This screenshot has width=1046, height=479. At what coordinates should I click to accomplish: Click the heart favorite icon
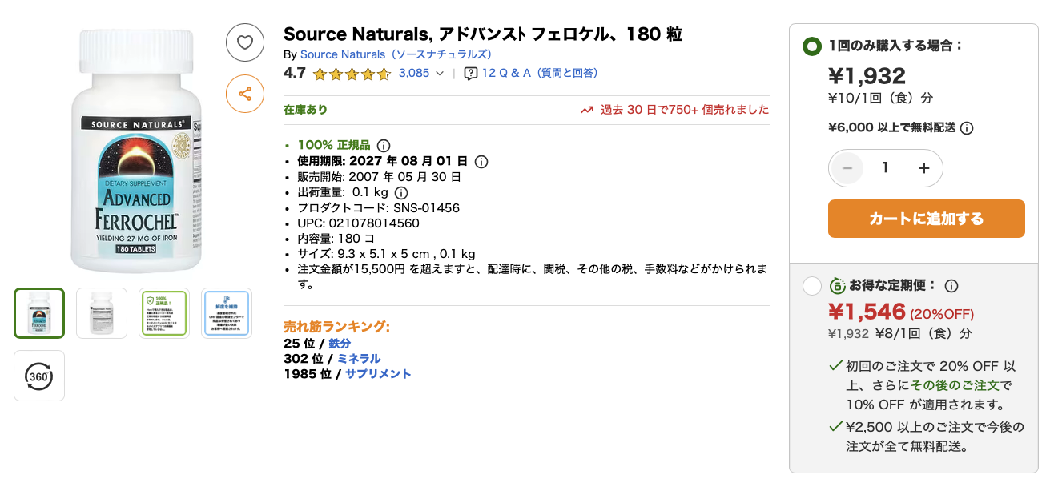coord(244,42)
